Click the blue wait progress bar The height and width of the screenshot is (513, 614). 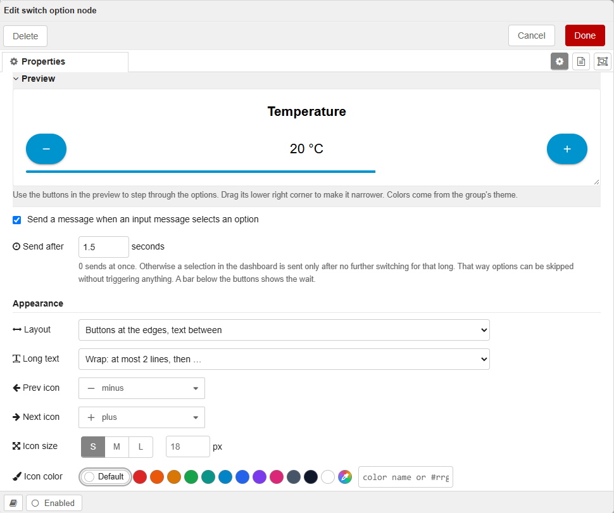pyautogui.click(x=201, y=171)
